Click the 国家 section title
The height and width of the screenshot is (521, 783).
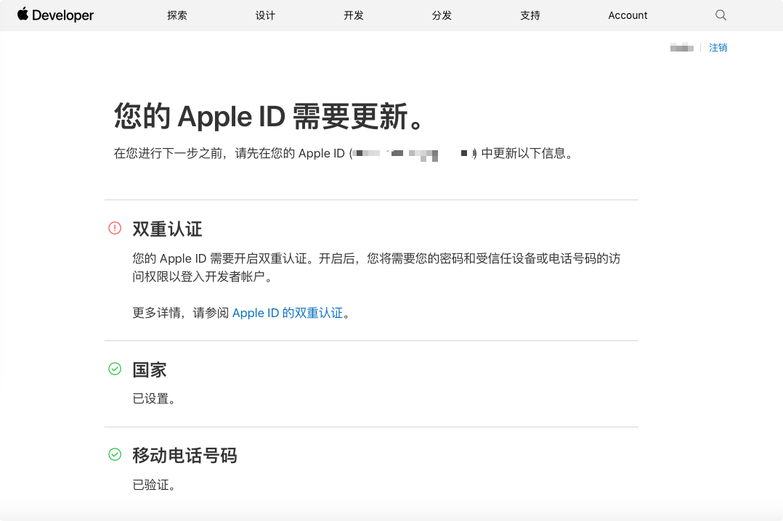(150, 370)
